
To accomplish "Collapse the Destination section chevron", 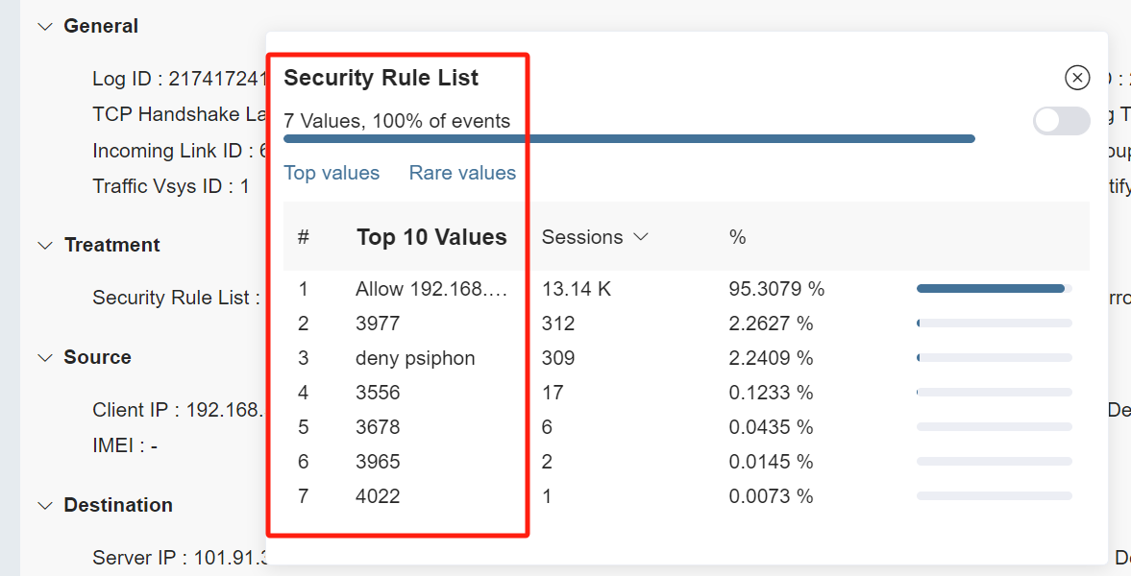I will [x=44, y=506].
